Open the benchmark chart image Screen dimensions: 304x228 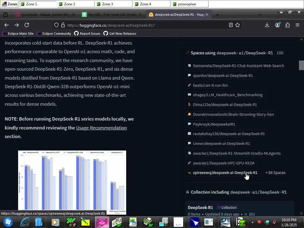coord(72,183)
